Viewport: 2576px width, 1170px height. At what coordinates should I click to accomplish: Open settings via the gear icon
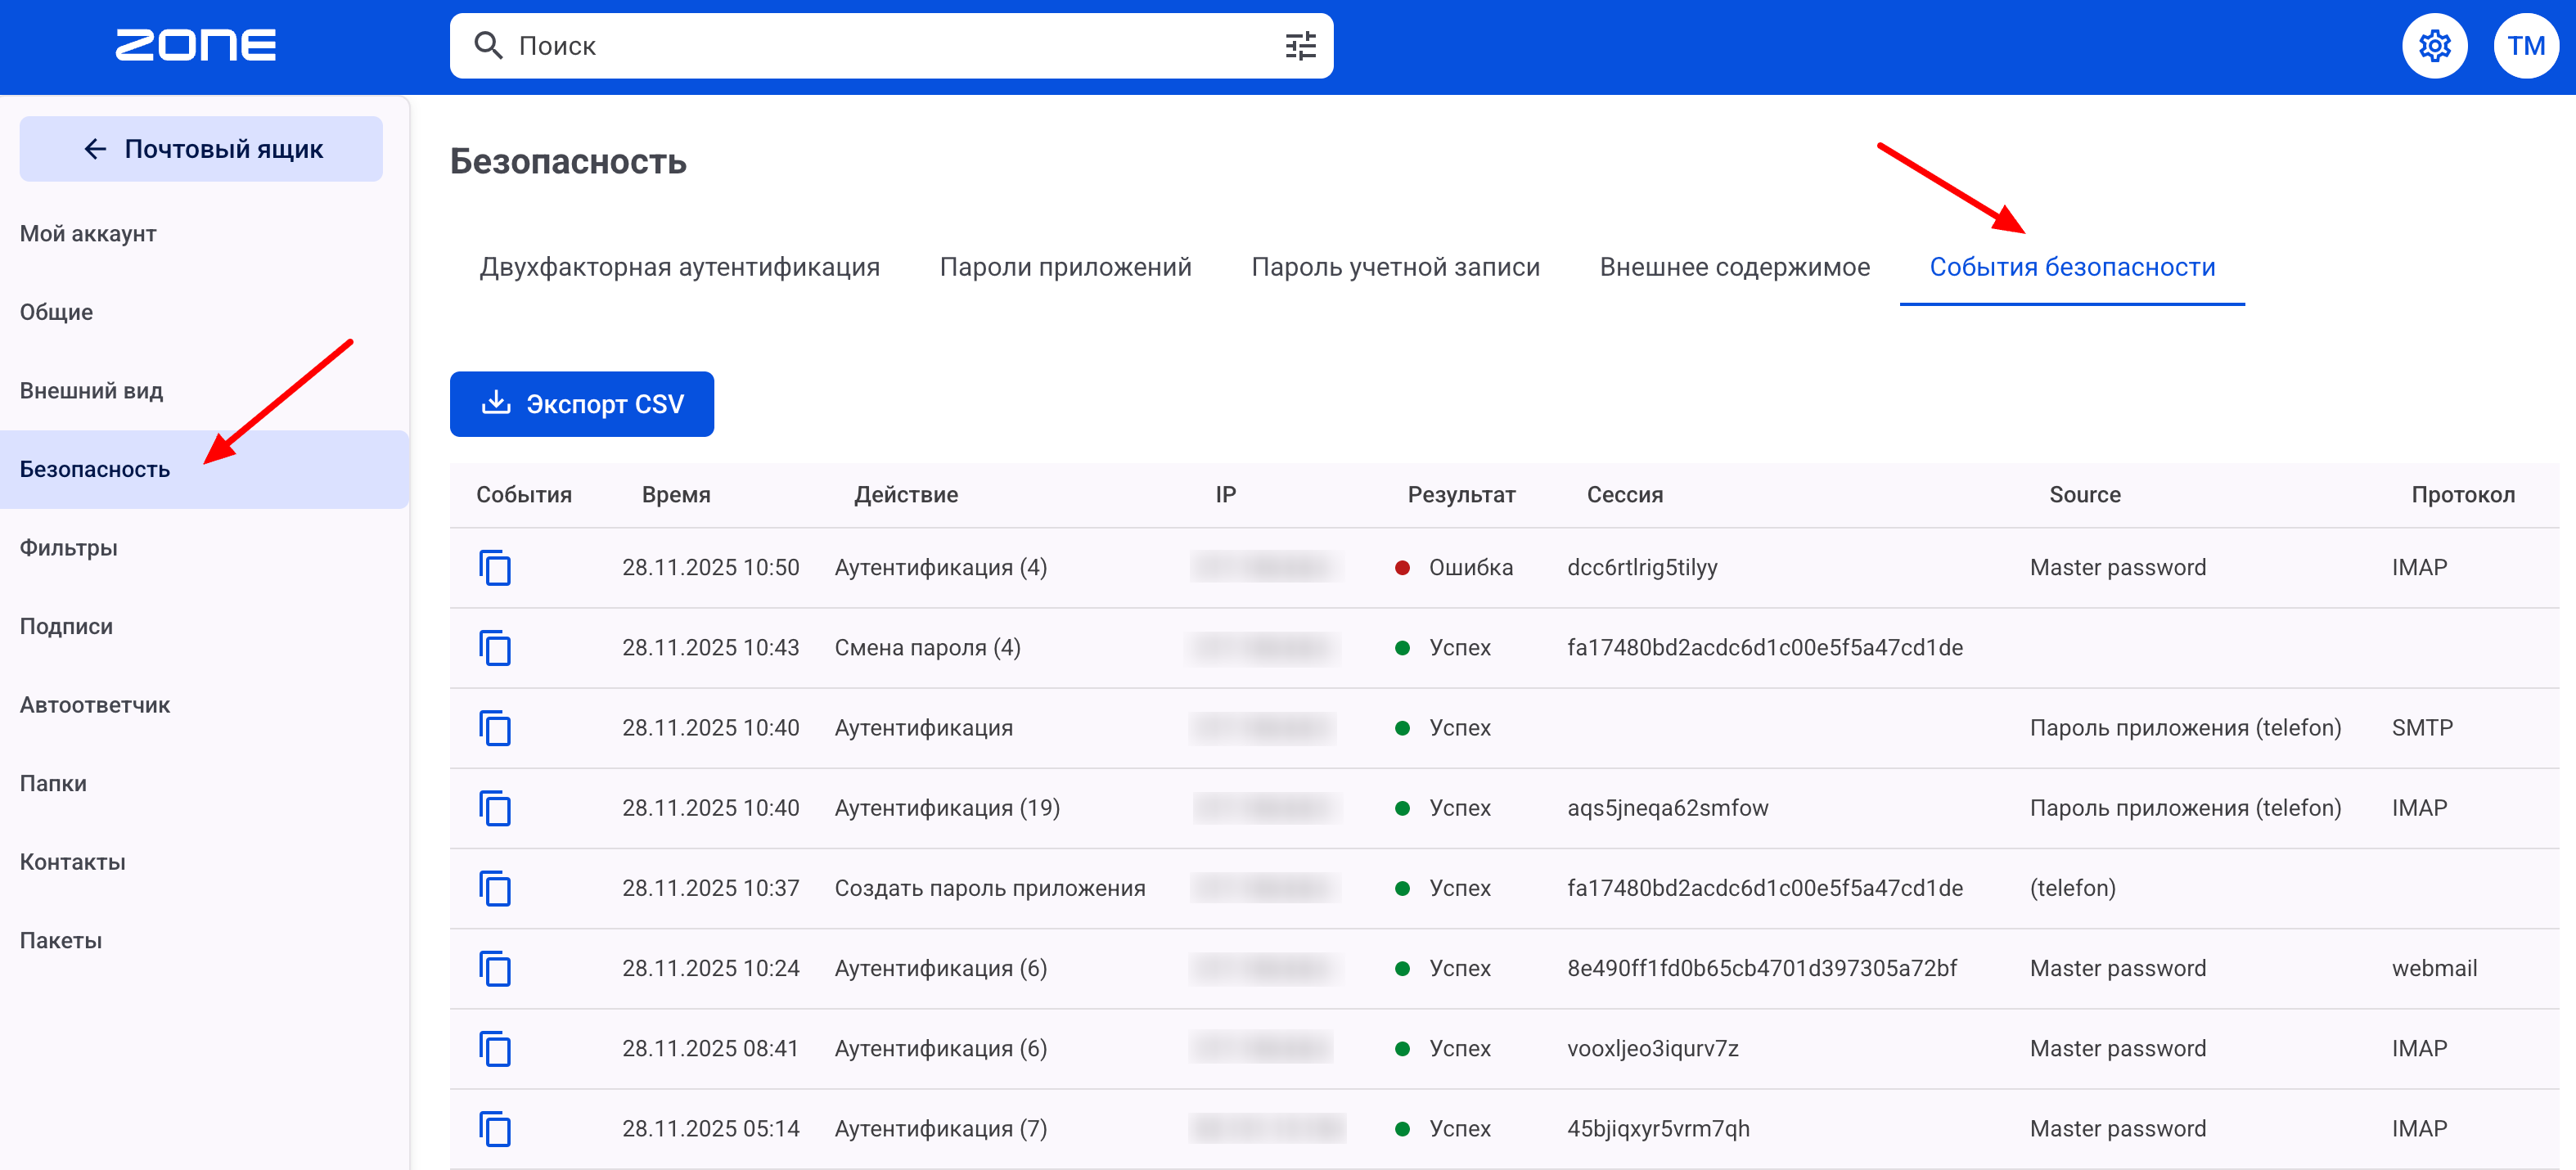(x=2434, y=46)
